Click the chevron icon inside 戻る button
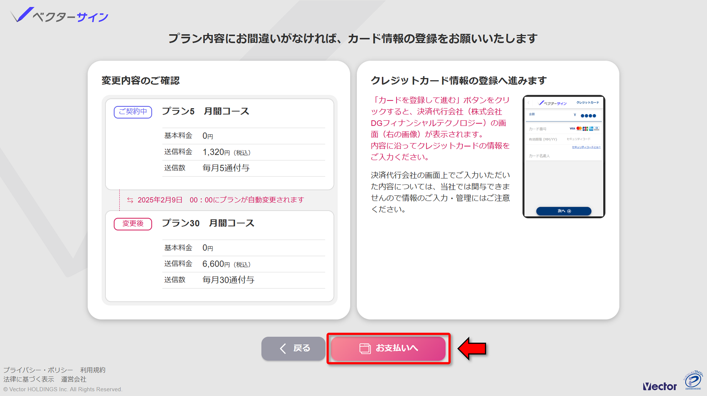The image size is (707, 396). [283, 348]
